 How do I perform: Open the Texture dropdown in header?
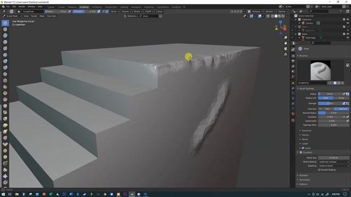tap(126, 11)
